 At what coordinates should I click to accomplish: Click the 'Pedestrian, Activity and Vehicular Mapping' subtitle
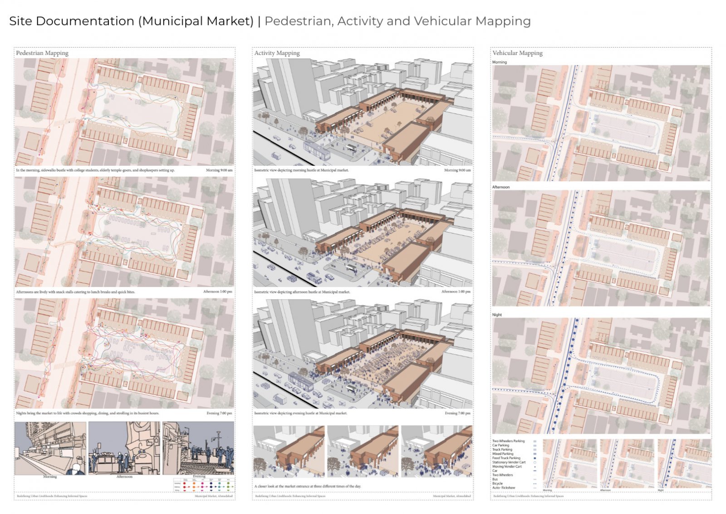397,21
